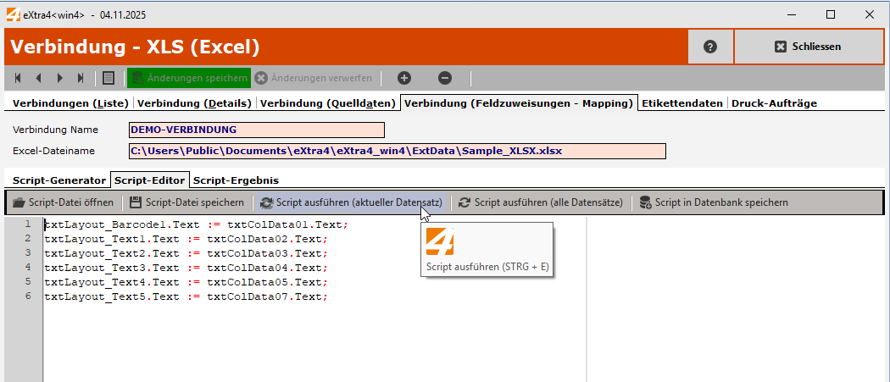
Task: Click the eXtra4 logo in title bar
Action: (13, 14)
